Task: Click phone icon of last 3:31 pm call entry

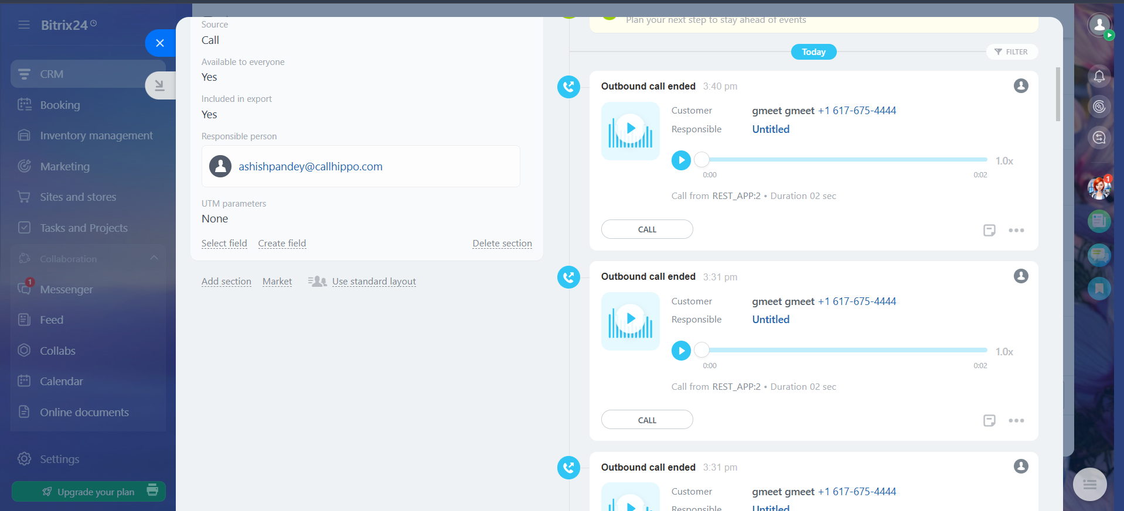Action: (568, 468)
